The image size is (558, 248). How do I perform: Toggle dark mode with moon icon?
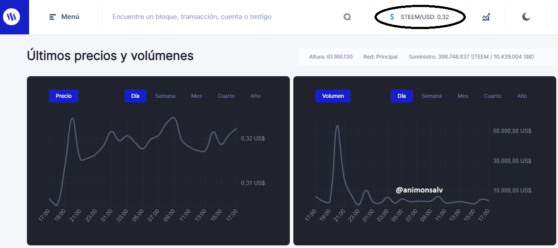tap(526, 17)
